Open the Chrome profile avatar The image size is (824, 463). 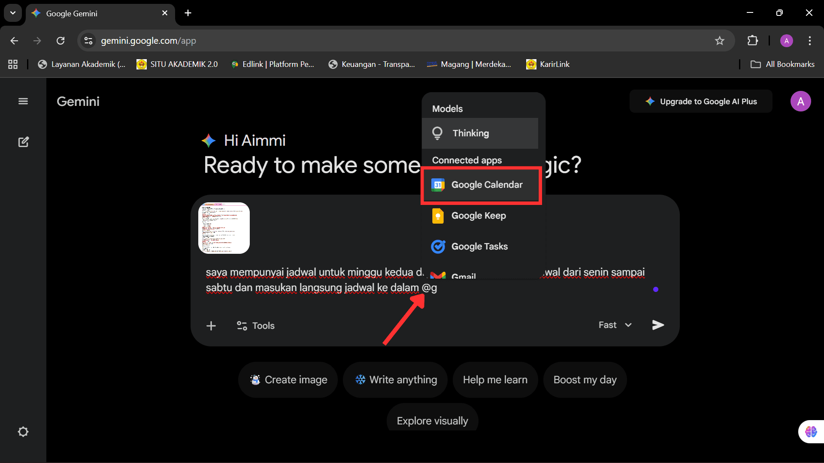[786, 41]
